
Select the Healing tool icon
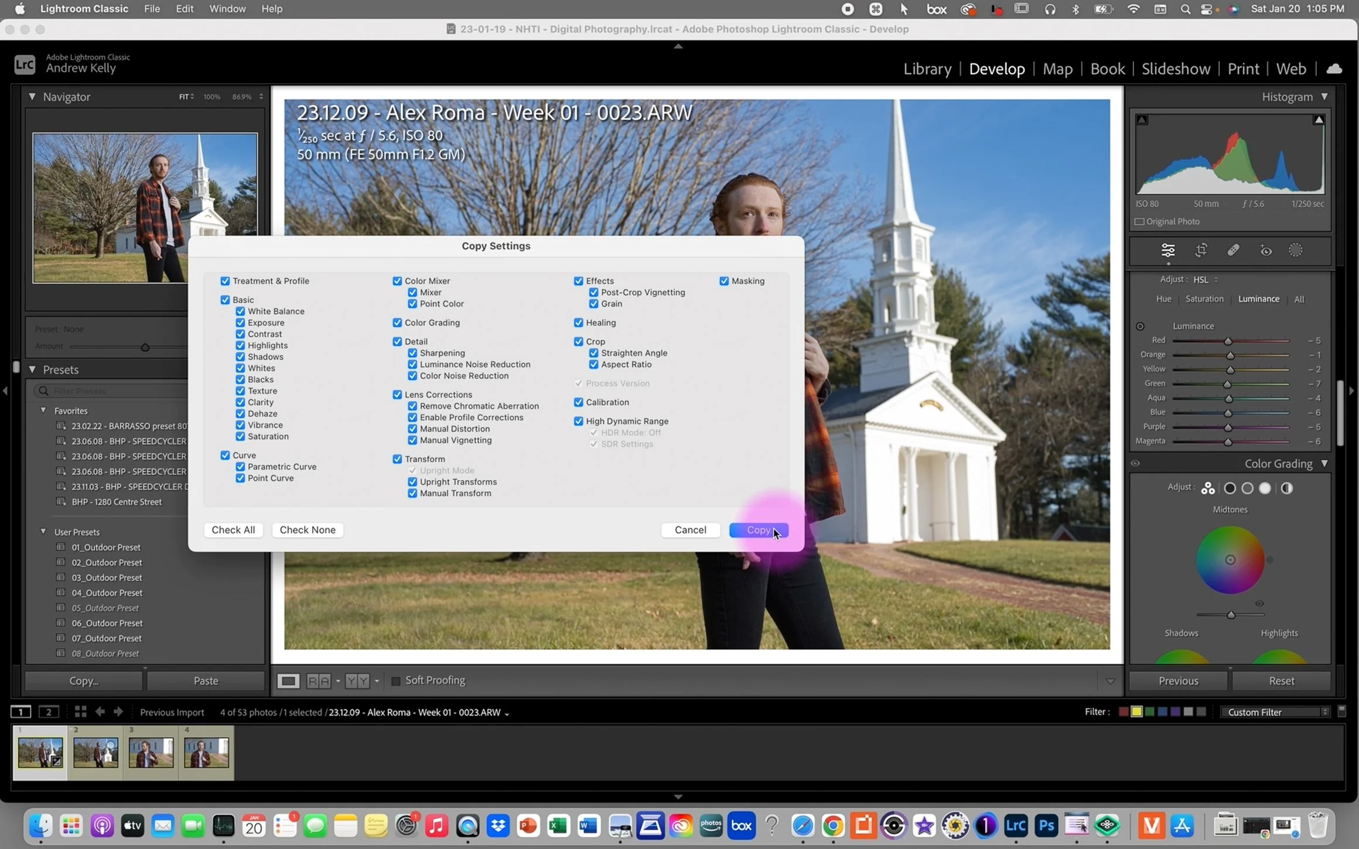1233,251
